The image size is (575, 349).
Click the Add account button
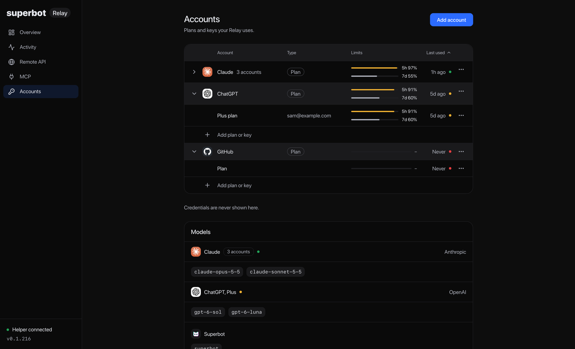(451, 20)
